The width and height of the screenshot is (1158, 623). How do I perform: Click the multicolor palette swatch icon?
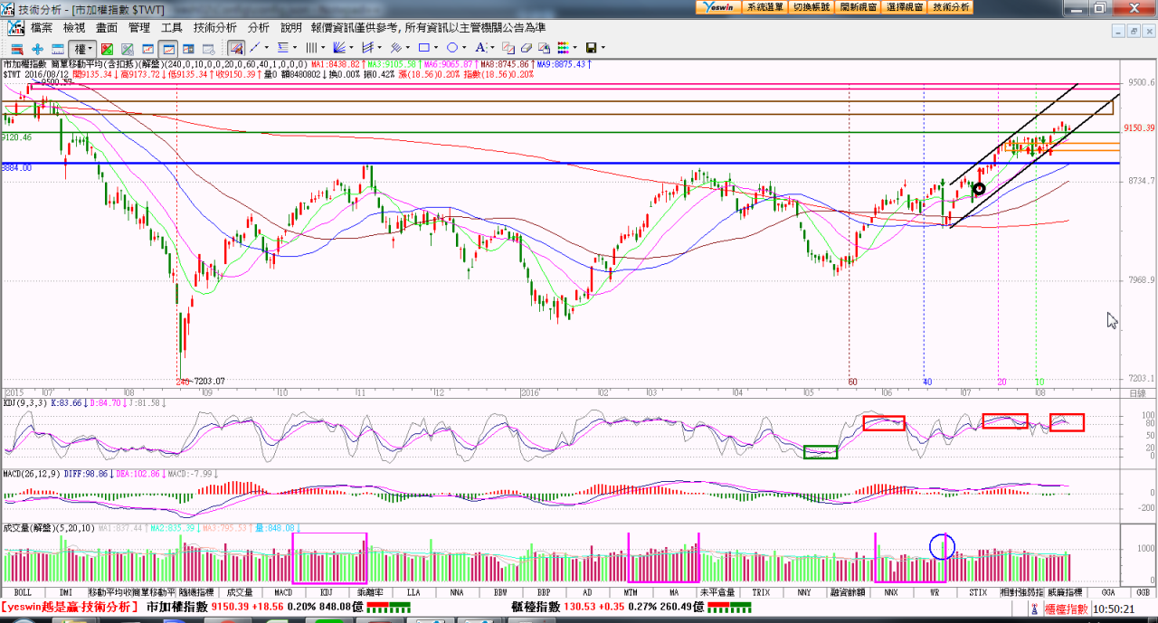point(562,48)
